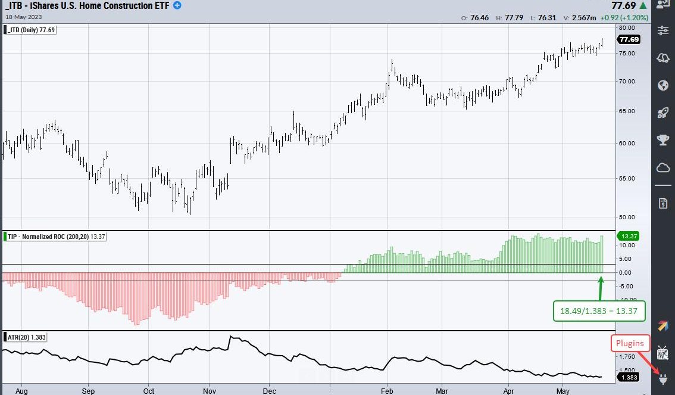The image size is (675, 395).
Task: Click the Mar label on the time axis
Action: (442, 391)
